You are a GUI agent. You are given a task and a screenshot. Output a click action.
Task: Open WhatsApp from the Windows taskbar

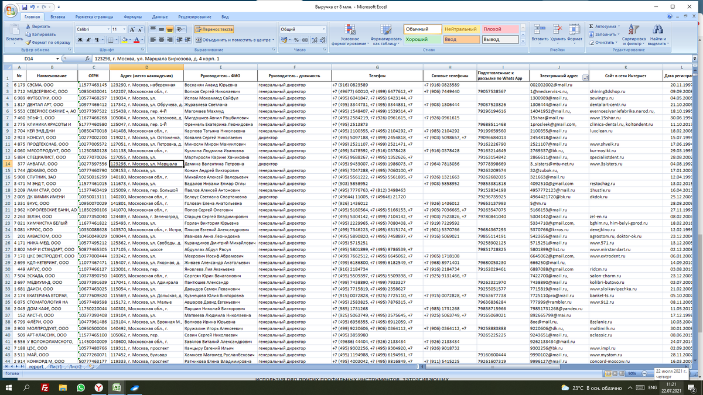click(x=81, y=388)
